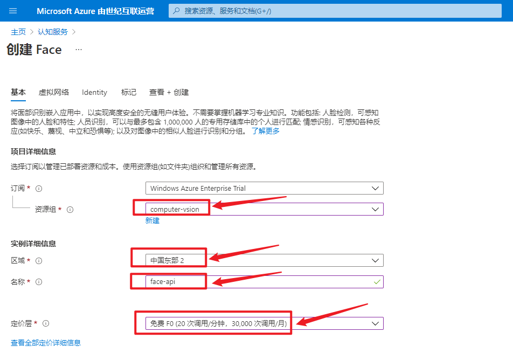Screen dimensions: 513x360
Task: Click the 中国东部 2 value text
Action: pos(167,260)
